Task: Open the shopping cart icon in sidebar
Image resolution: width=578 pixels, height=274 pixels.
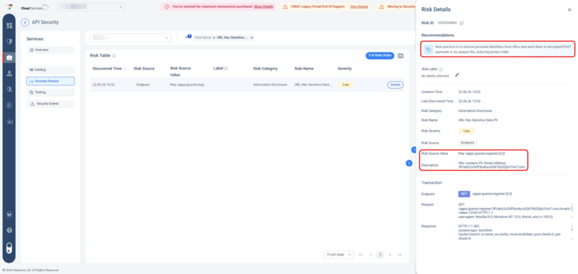Action: pyautogui.click(x=9, y=215)
